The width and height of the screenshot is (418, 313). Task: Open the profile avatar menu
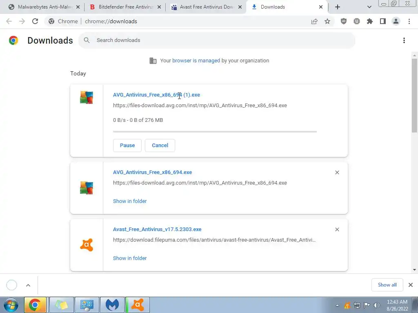[x=396, y=21]
